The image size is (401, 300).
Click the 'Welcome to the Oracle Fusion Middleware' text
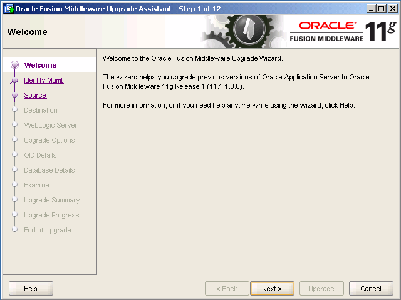(193, 58)
